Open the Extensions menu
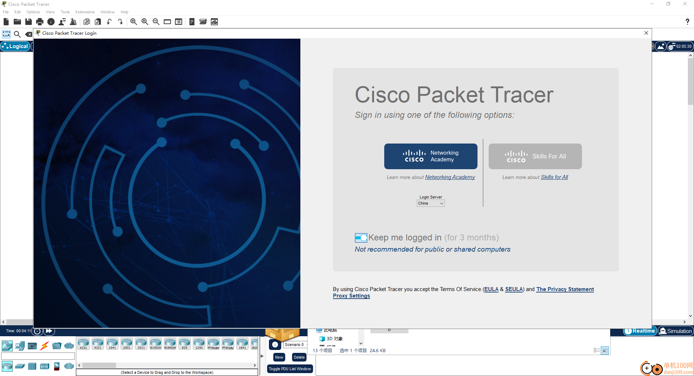 pyautogui.click(x=85, y=12)
